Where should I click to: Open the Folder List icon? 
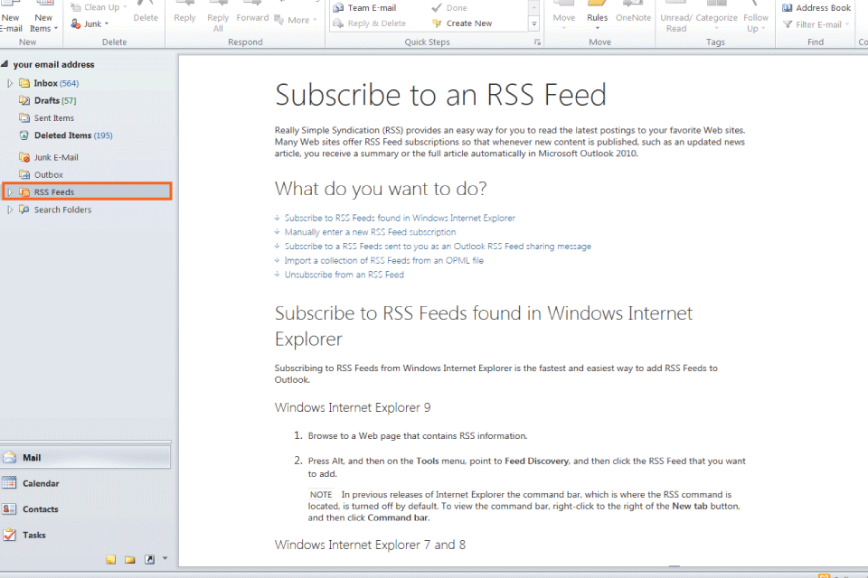(x=130, y=560)
